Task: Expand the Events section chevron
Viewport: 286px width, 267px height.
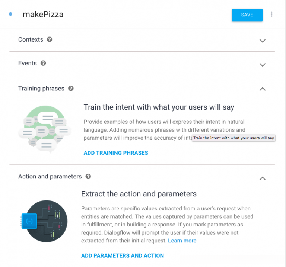Action: click(x=263, y=65)
